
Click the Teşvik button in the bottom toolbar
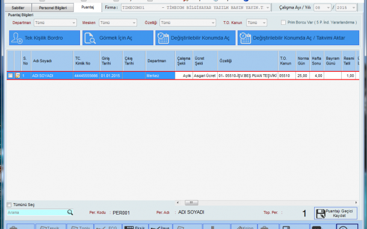click(x=51, y=227)
